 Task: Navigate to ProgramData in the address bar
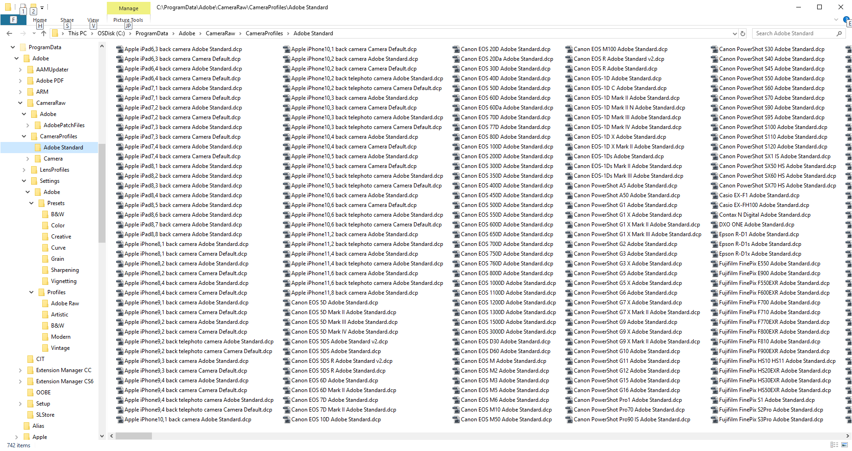click(x=151, y=33)
